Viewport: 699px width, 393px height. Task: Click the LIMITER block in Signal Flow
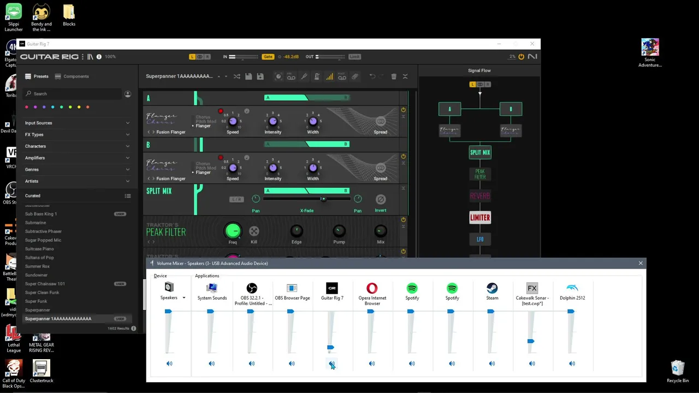coord(480,218)
